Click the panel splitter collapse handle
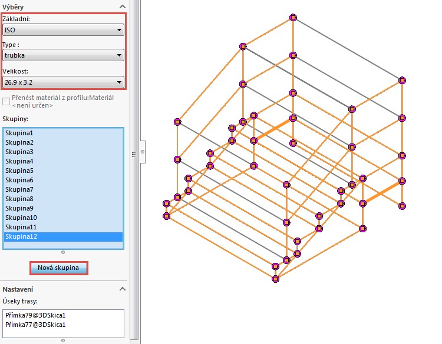This screenshot has height=344, width=442. [x=143, y=152]
